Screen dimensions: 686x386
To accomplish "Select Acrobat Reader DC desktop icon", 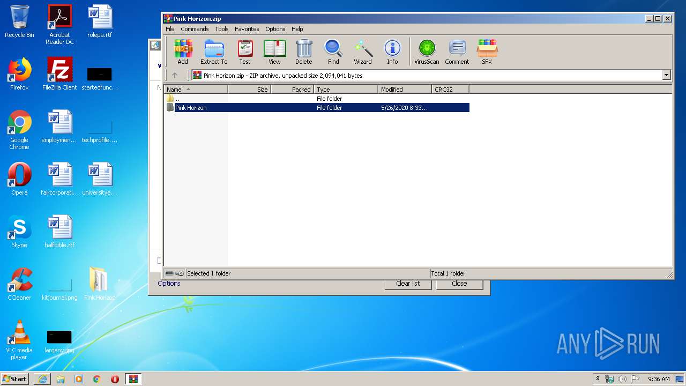I will [x=59, y=25].
